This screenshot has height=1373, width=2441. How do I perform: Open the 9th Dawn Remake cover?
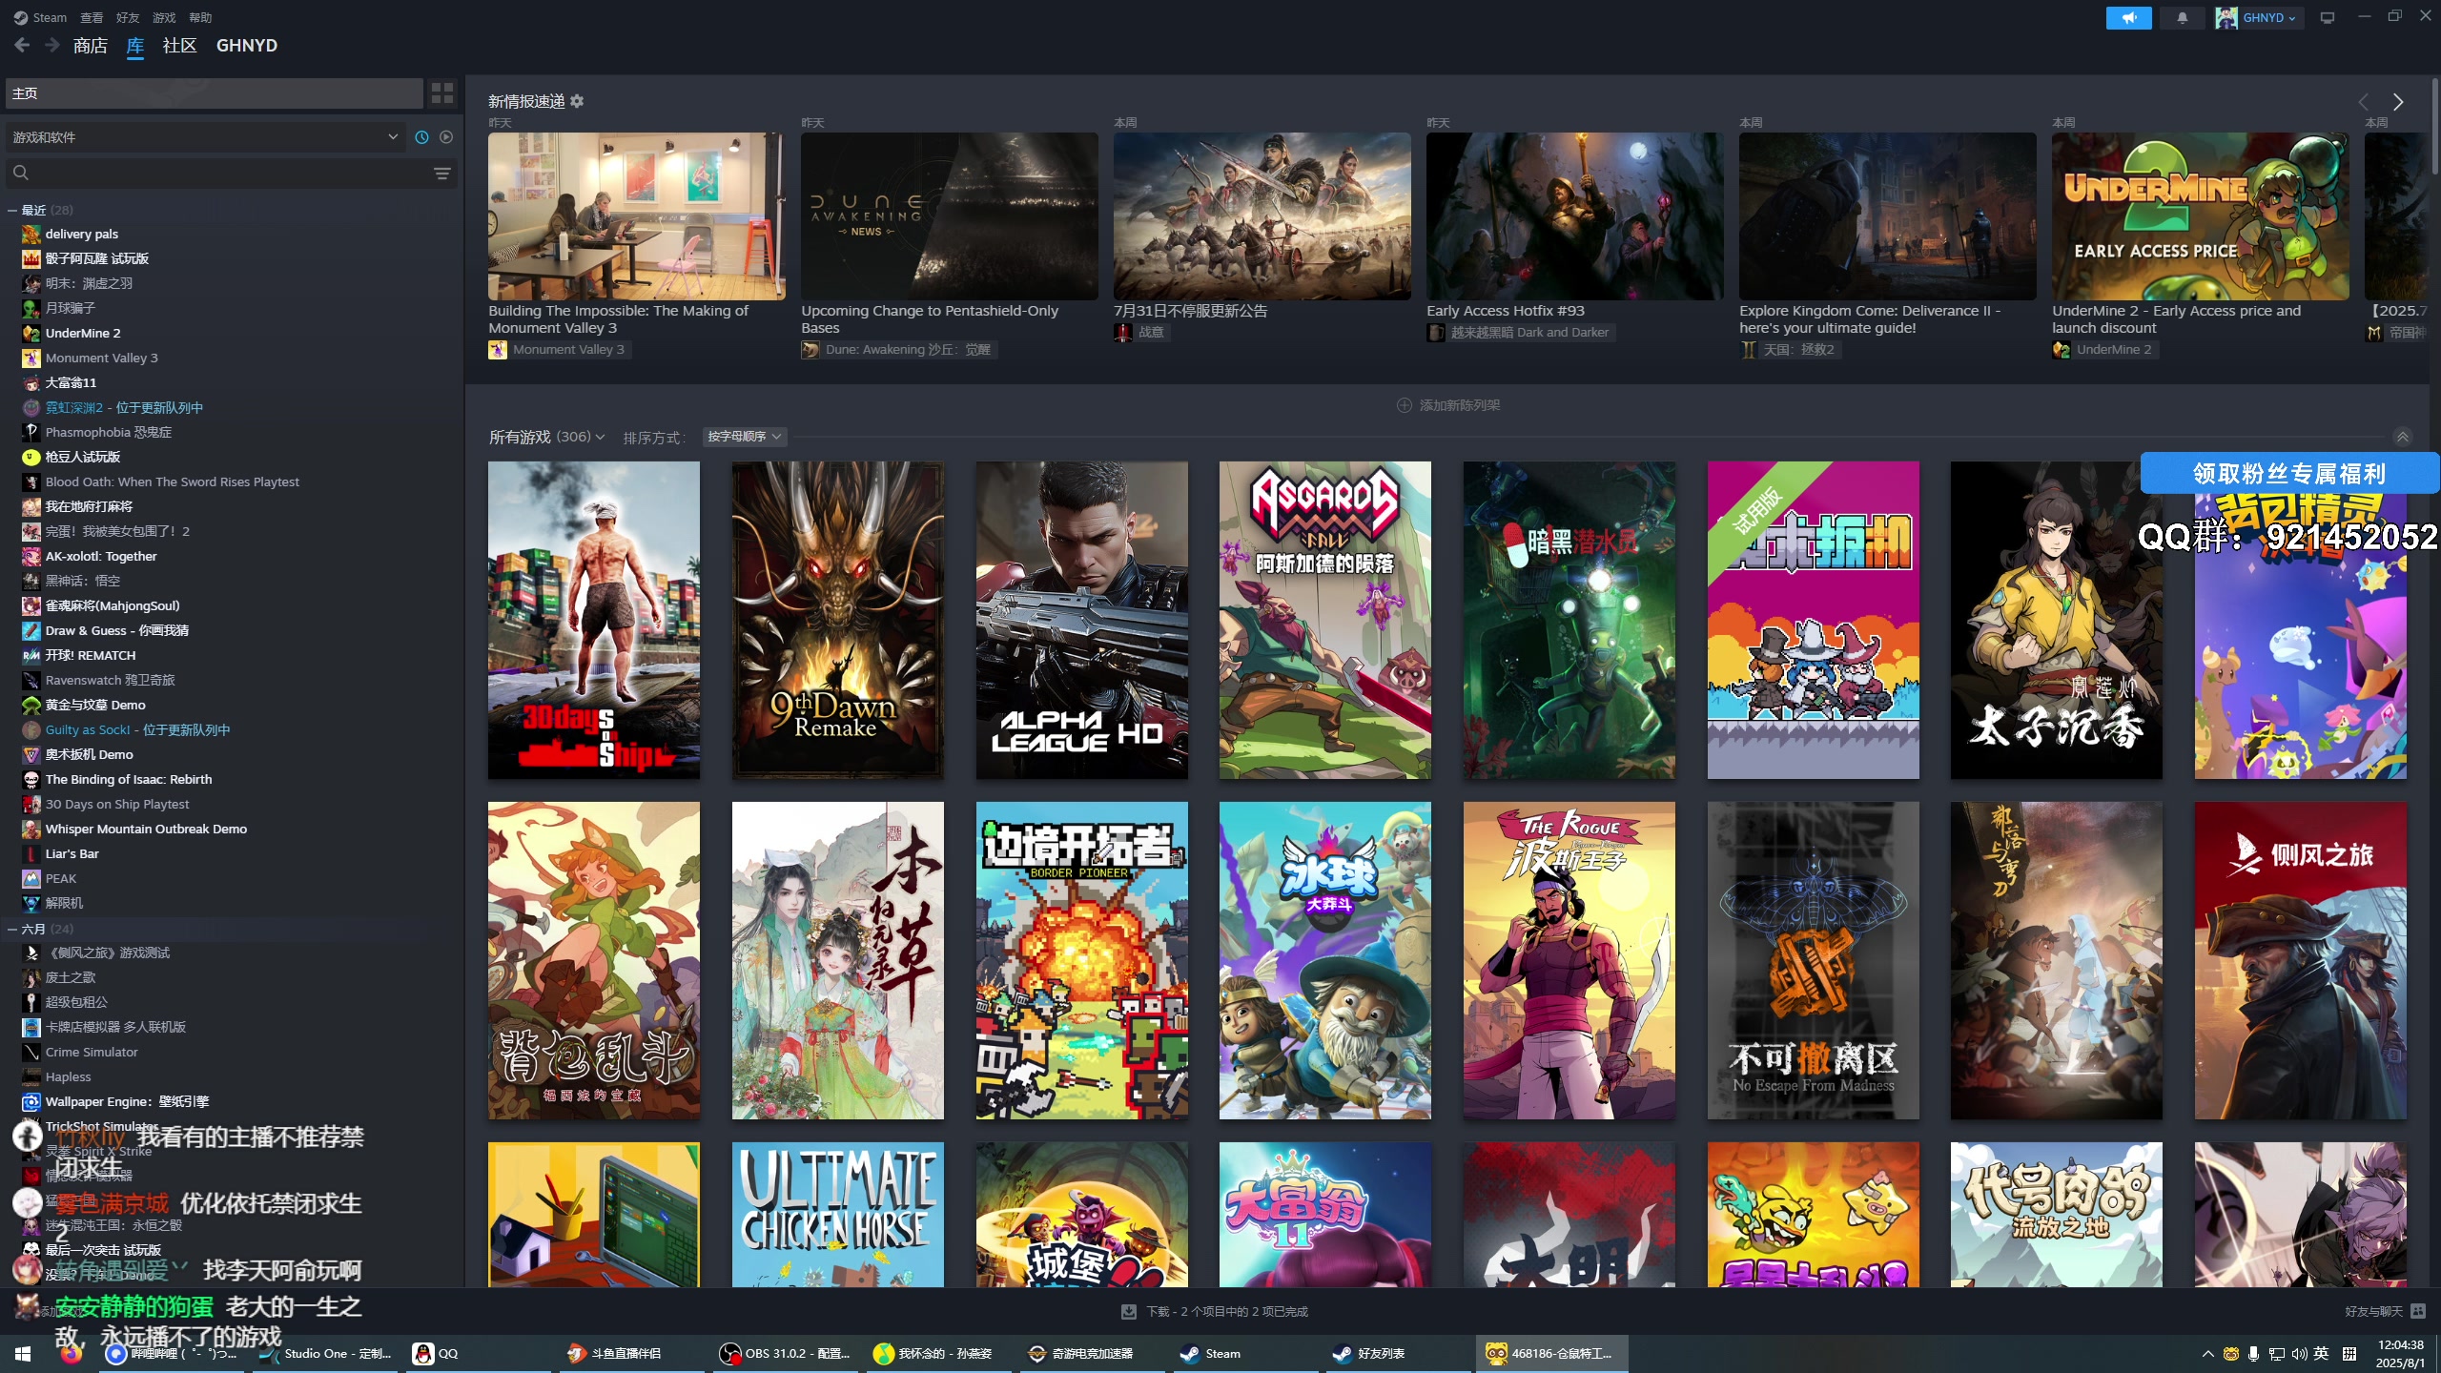(838, 621)
